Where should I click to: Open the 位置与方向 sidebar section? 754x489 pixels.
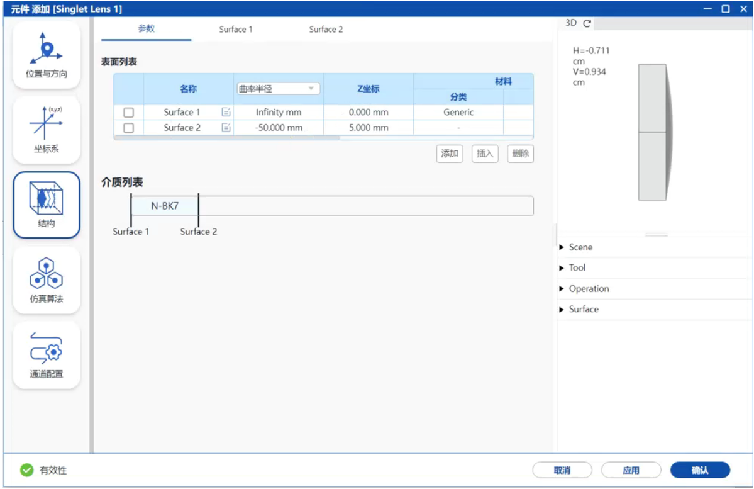point(47,55)
